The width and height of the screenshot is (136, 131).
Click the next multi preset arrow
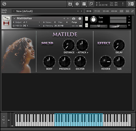click(x=81, y=11)
